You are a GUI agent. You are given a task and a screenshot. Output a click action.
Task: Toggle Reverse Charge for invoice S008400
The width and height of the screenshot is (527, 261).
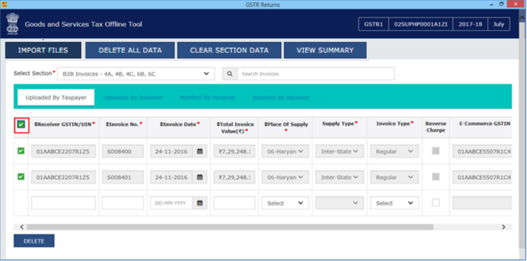pyautogui.click(x=435, y=151)
